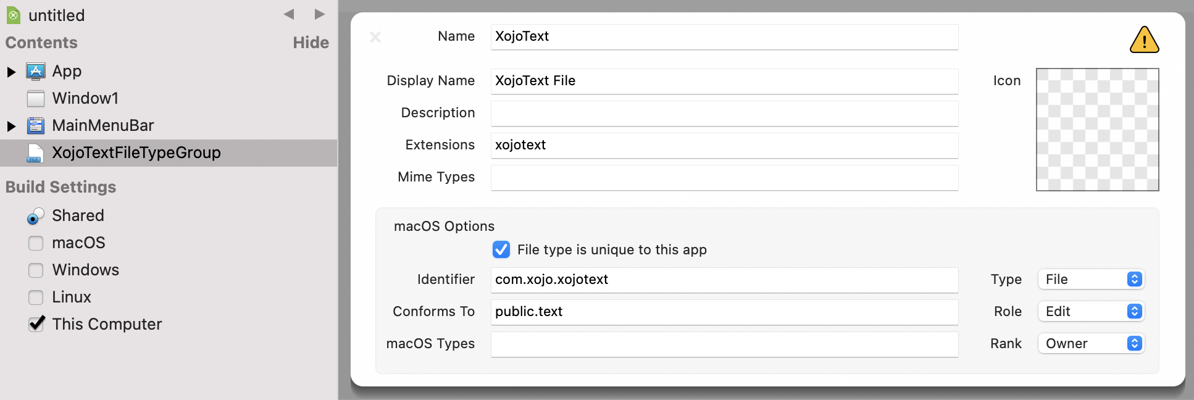1194x400 pixels.
Task: Uncheck This Computer build target
Action: point(36,323)
